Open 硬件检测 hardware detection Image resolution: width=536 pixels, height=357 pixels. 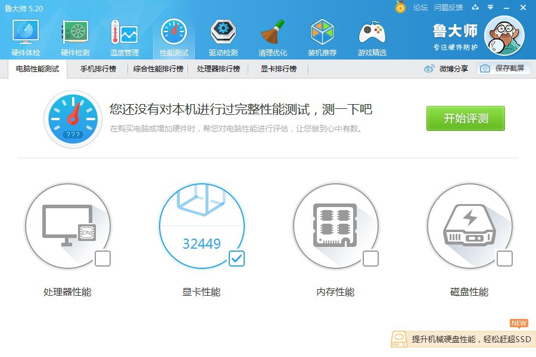point(75,37)
